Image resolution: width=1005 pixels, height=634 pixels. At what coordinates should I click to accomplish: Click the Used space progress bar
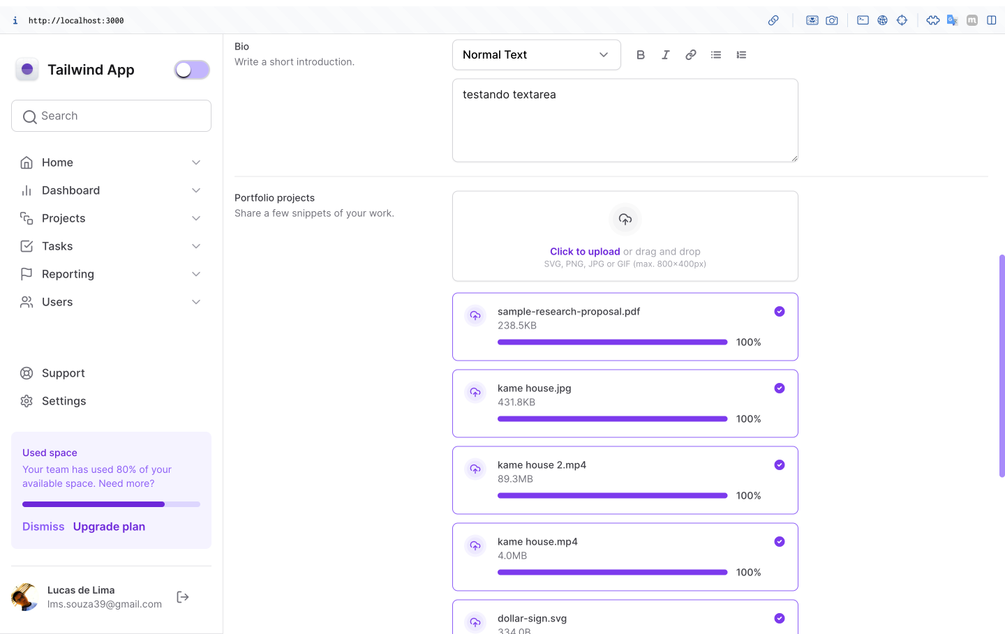tap(111, 504)
